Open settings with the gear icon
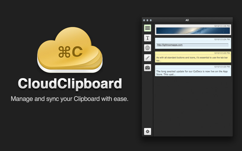The width and height of the screenshot is (242, 151). click(148, 131)
